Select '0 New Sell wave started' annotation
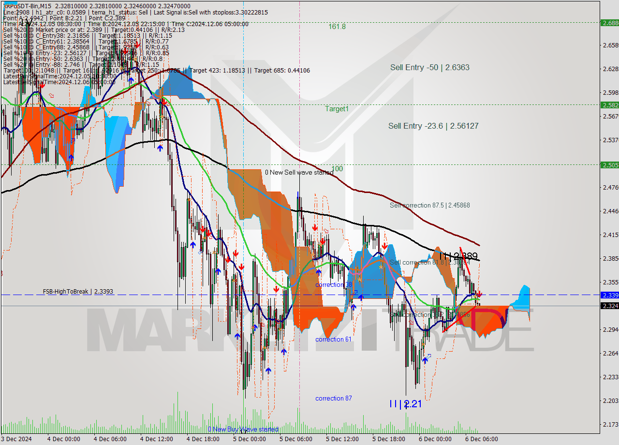The width and height of the screenshot is (619, 445). pyautogui.click(x=299, y=172)
